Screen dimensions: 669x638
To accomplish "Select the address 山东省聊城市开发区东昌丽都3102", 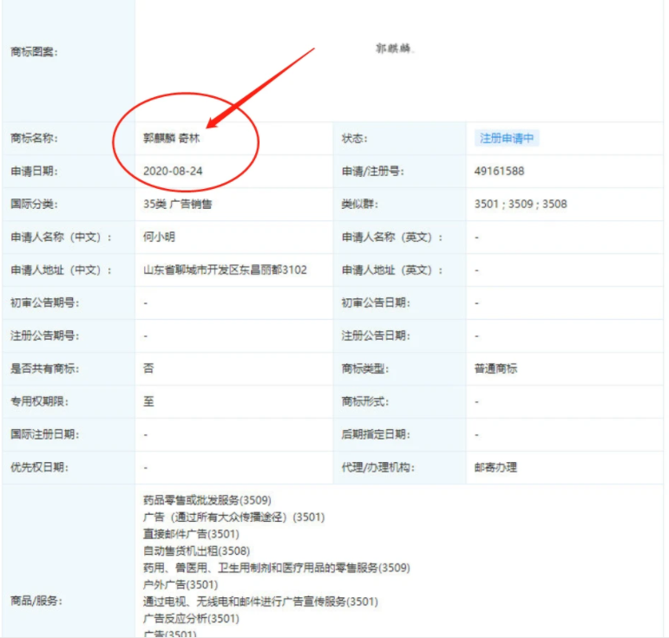I will 225,270.
